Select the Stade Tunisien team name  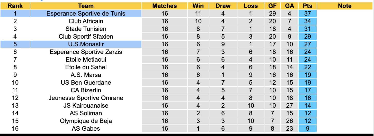(x=86, y=29)
